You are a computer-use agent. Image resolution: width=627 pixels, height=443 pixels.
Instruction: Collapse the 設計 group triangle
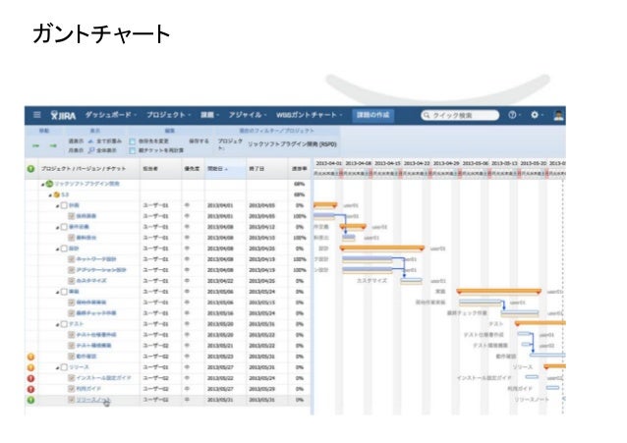[x=58, y=249]
